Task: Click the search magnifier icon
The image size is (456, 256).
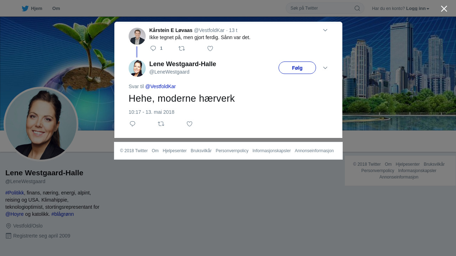Action: [x=357, y=8]
